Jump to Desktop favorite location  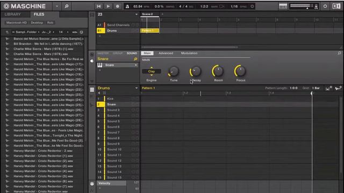click(x=37, y=23)
